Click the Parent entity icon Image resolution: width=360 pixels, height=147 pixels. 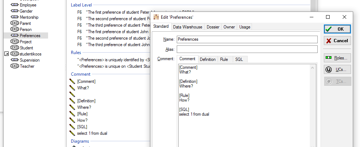click(14, 23)
